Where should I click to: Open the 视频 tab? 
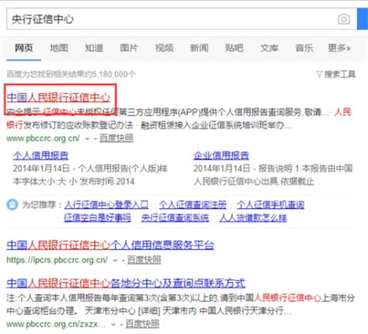164,48
